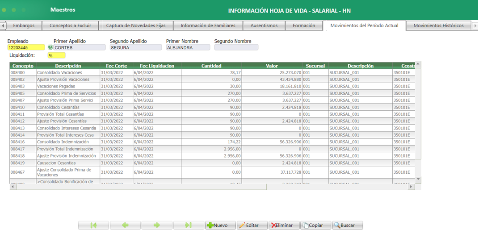Go to previous record arrow button
479x234 pixels.
[125, 225]
